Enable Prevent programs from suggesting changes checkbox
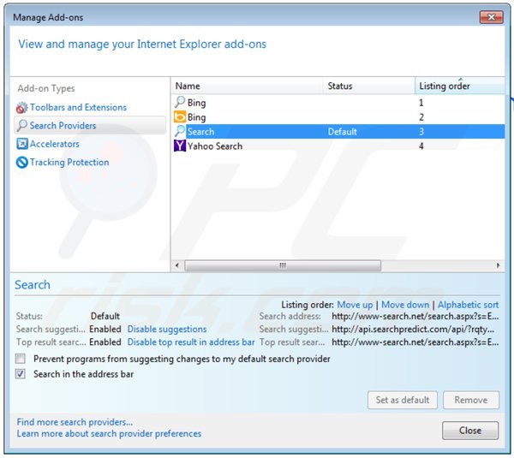This screenshot has width=514, height=458. 21,359
